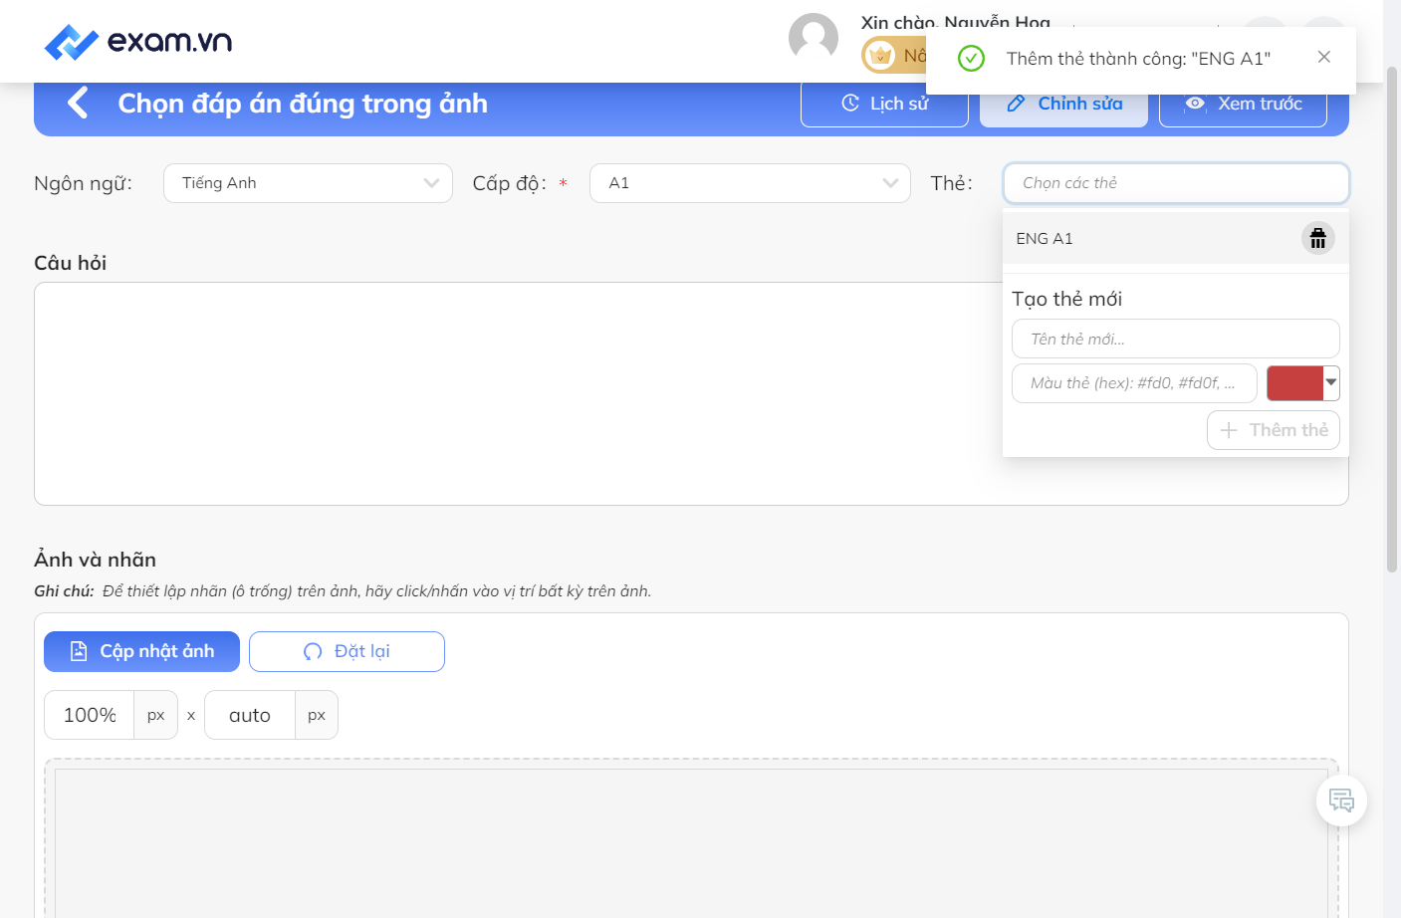Click the 100% image width field
Viewport: 1401px width, 918px height.
click(x=90, y=715)
